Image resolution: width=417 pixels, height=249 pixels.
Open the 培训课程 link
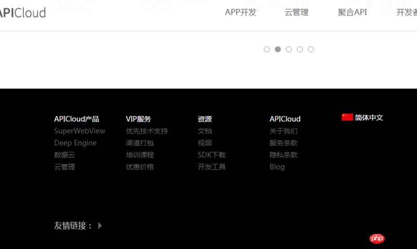point(140,155)
